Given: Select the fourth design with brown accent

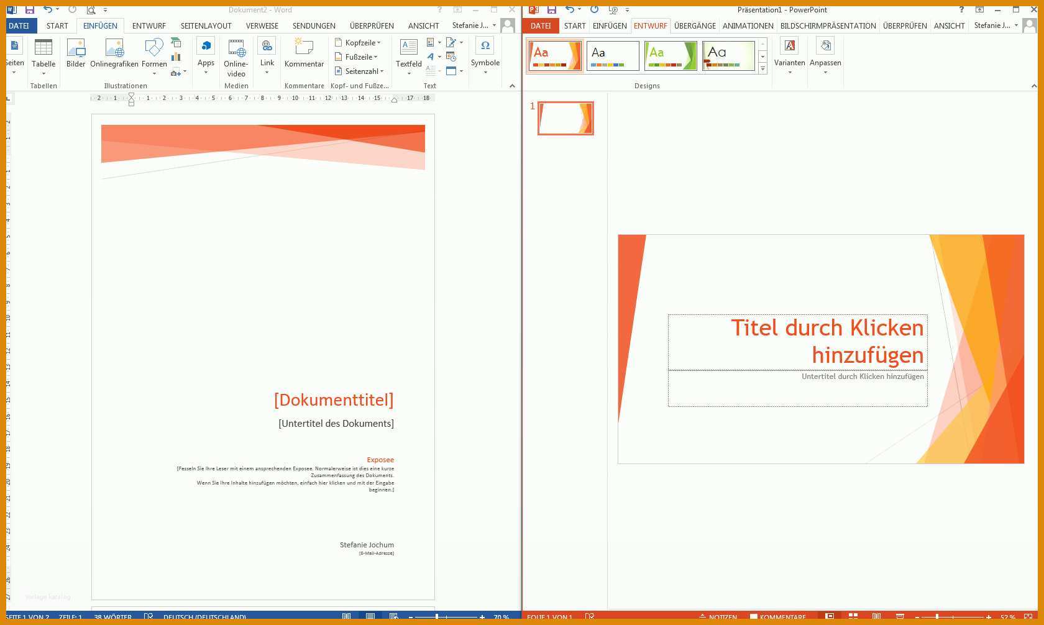Looking at the screenshot, I should pos(728,56).
